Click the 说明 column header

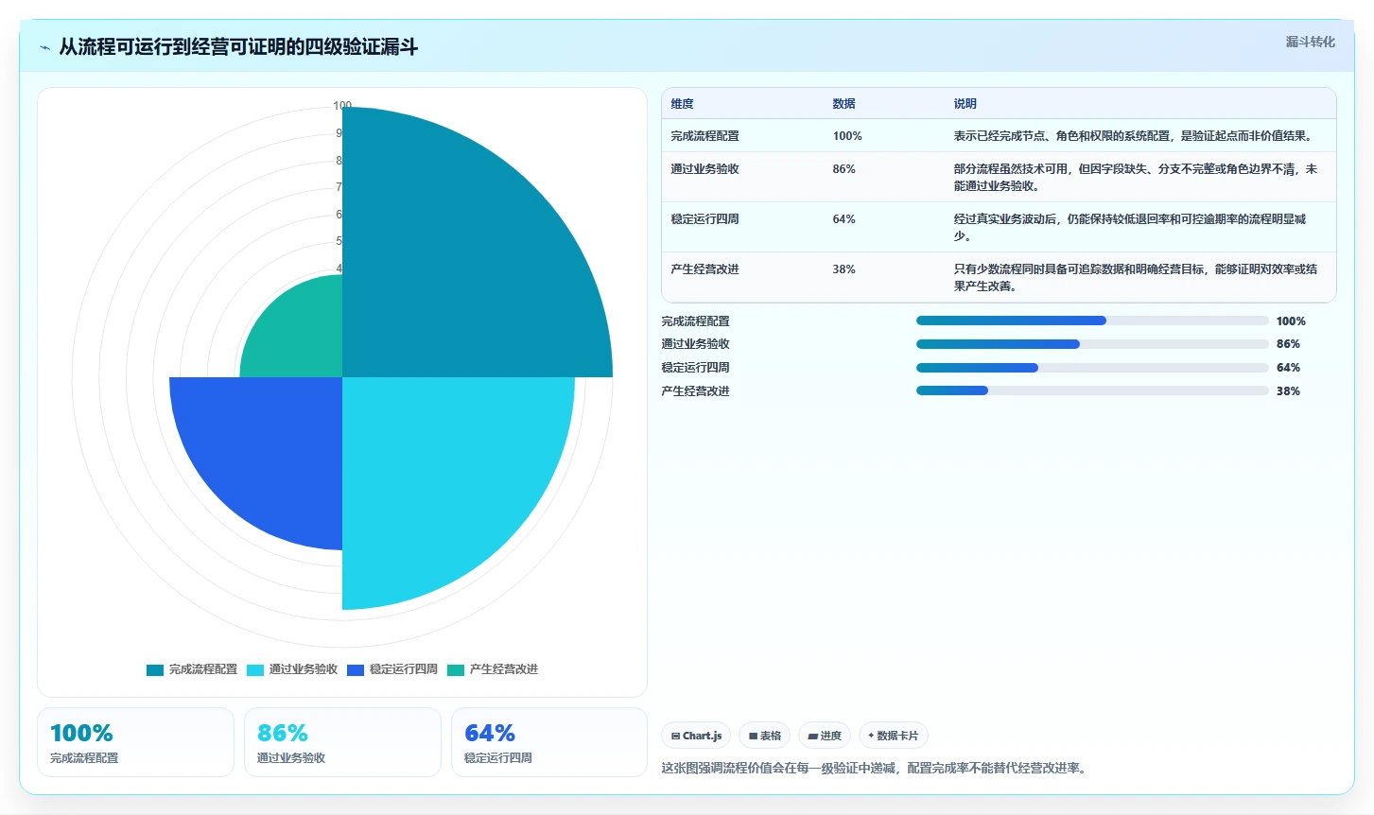point(965,104)
